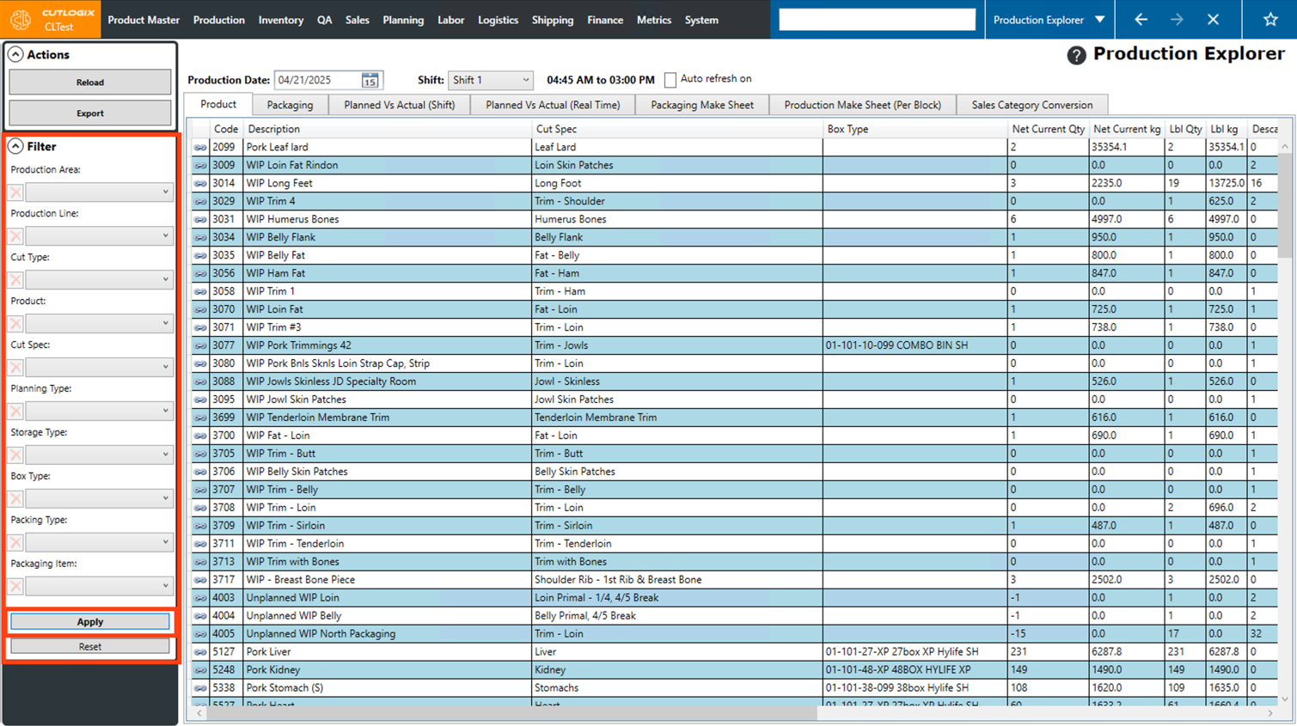Click the favorites star icon
This screenshot has width=1297, height=726.
1270,20
